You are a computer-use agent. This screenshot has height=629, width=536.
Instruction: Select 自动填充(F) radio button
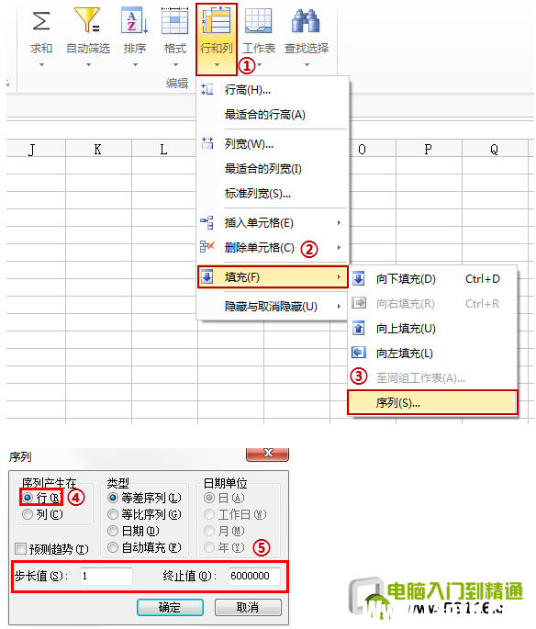tap(113, 547)
